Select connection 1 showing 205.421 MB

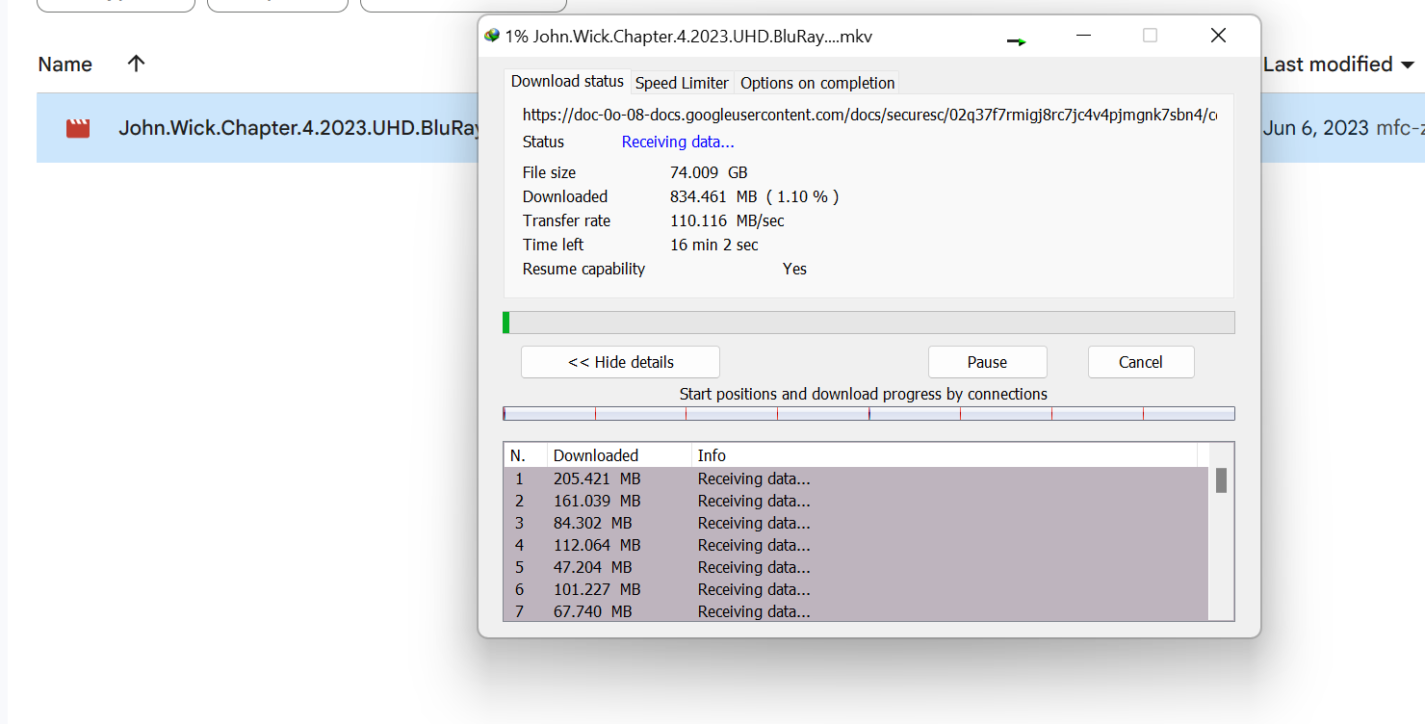point(856,478)
